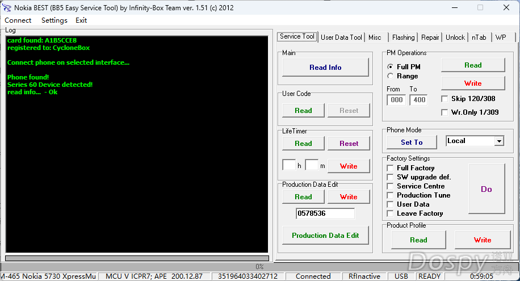
Task: Switch to the Service Tool tab
Action: click(297, 36)
